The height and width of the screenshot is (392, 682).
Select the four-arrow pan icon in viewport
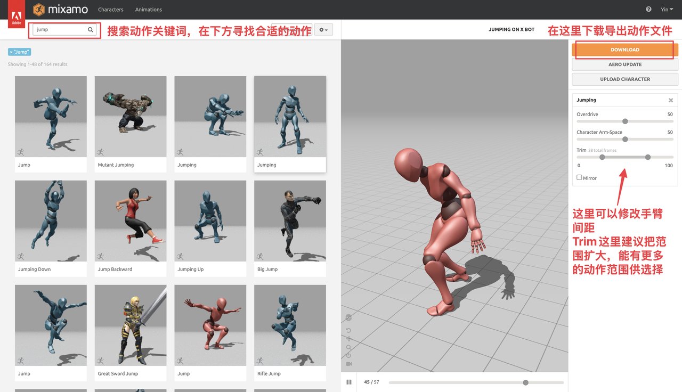click(348, 339)
